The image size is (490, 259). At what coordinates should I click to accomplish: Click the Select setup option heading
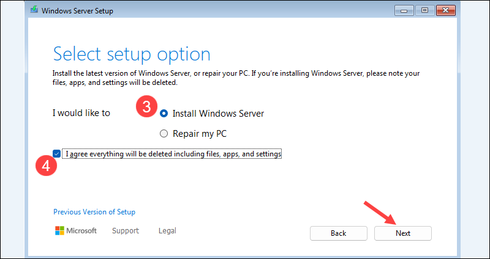point(132,54)
